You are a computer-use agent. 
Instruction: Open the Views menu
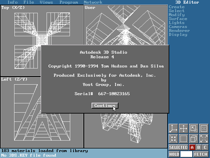46,2
